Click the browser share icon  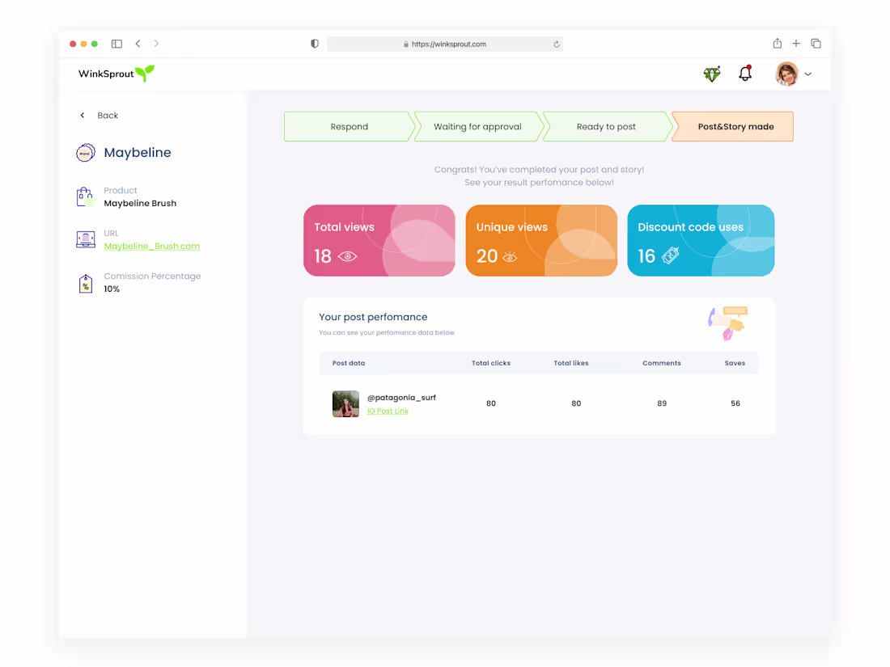pos(777,43)
